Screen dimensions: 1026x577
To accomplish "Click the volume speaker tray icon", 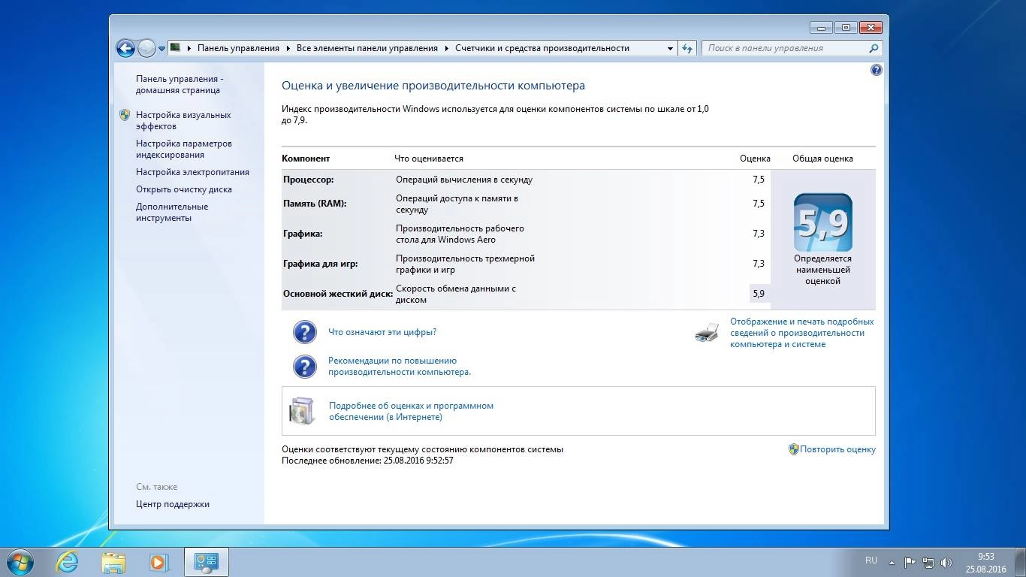I will (946, 562).
